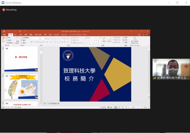Select slide 2 thumbnail with the red title
190x133 pixels.
(21, 59)
